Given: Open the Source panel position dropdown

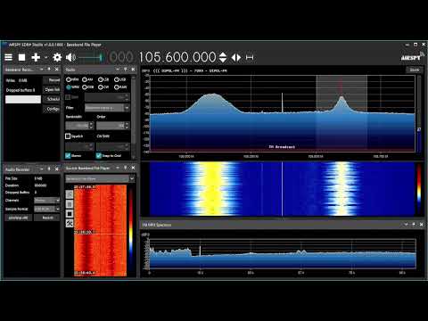Looking at the screenshot, I should (118, 168).
